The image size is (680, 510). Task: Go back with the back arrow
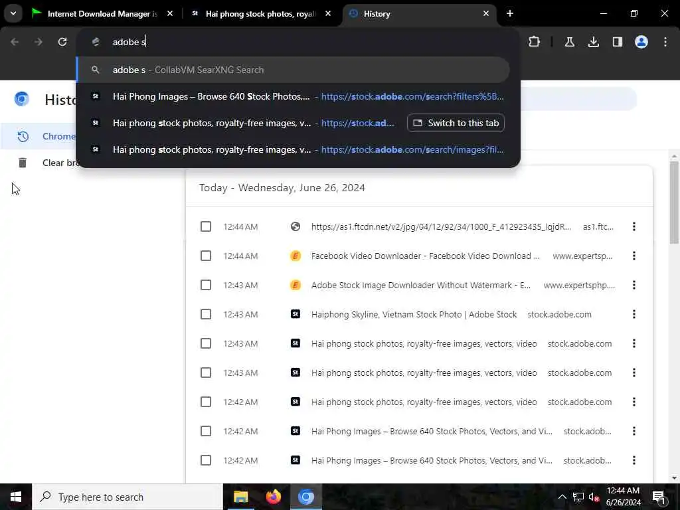(15, 42)
